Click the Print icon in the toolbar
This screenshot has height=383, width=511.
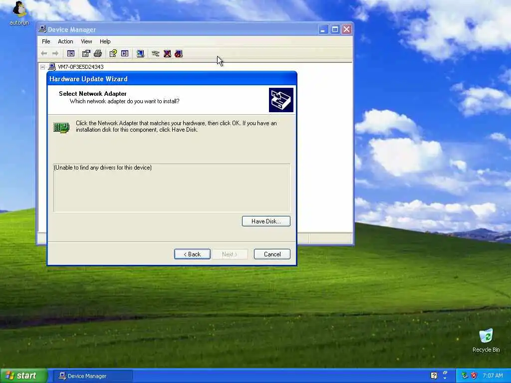pyautogui.click(x=98, y=53)
